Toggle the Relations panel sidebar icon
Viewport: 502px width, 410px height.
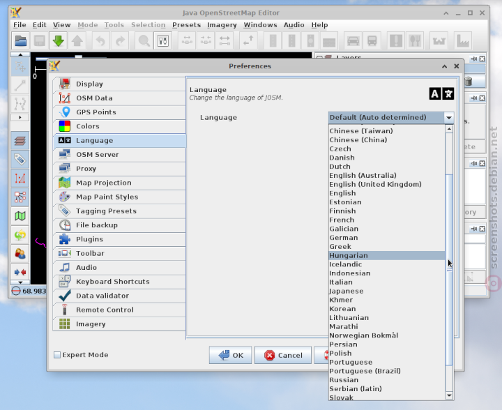20,197
